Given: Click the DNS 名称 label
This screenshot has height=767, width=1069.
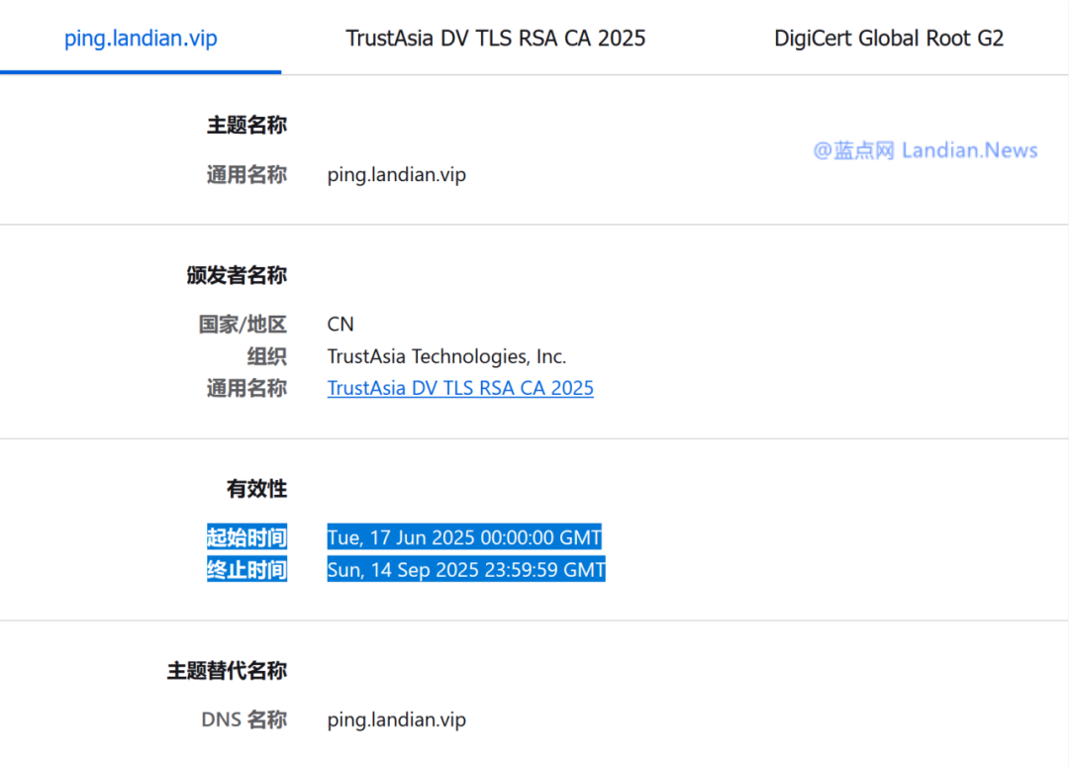Looking at the screenshot, I should [x=244, y=719].
